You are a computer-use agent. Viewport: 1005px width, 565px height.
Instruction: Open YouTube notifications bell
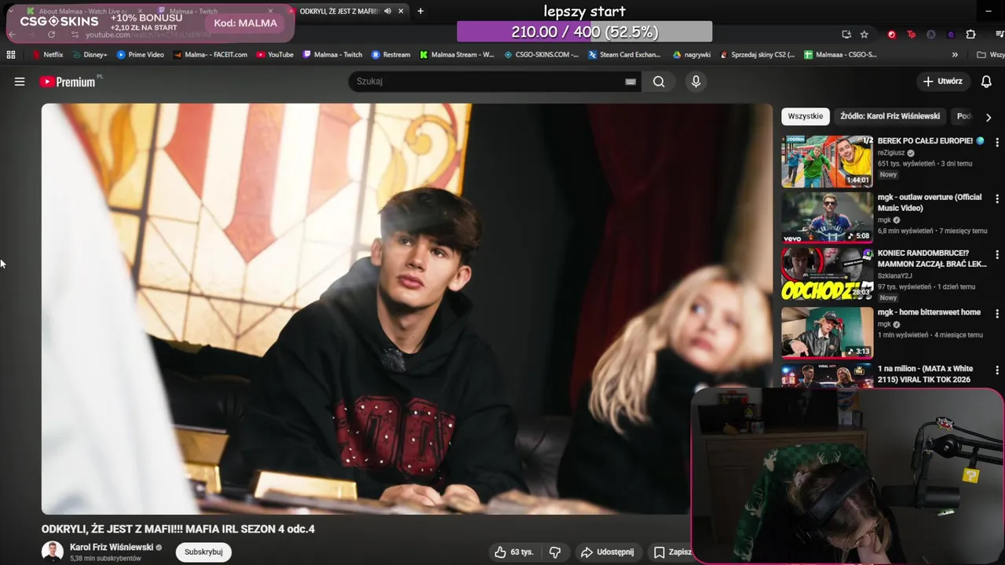point(986,82)
